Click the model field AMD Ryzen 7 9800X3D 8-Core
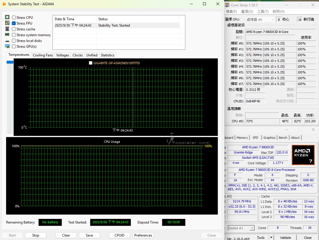The width and height of the screenshot is (319, 240). [280, 32]
